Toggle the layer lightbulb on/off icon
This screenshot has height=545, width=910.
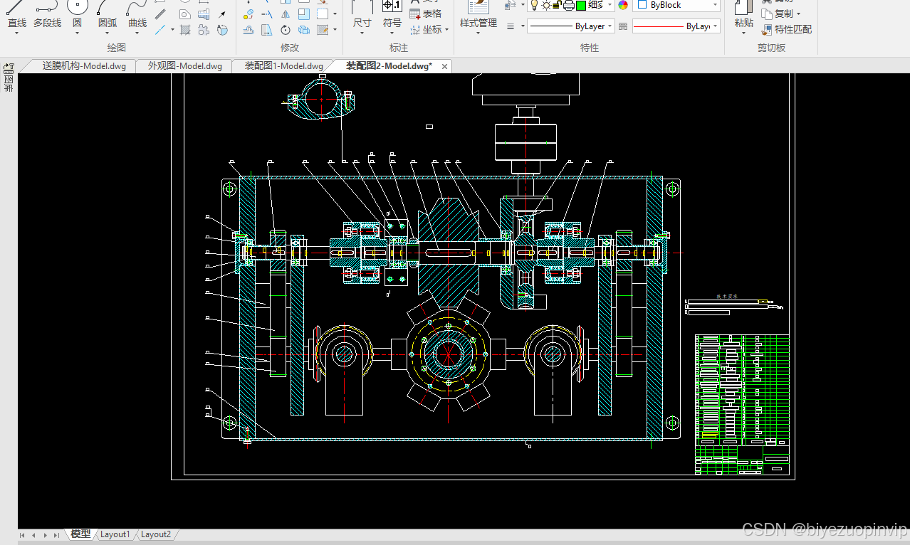click(533, 5)
